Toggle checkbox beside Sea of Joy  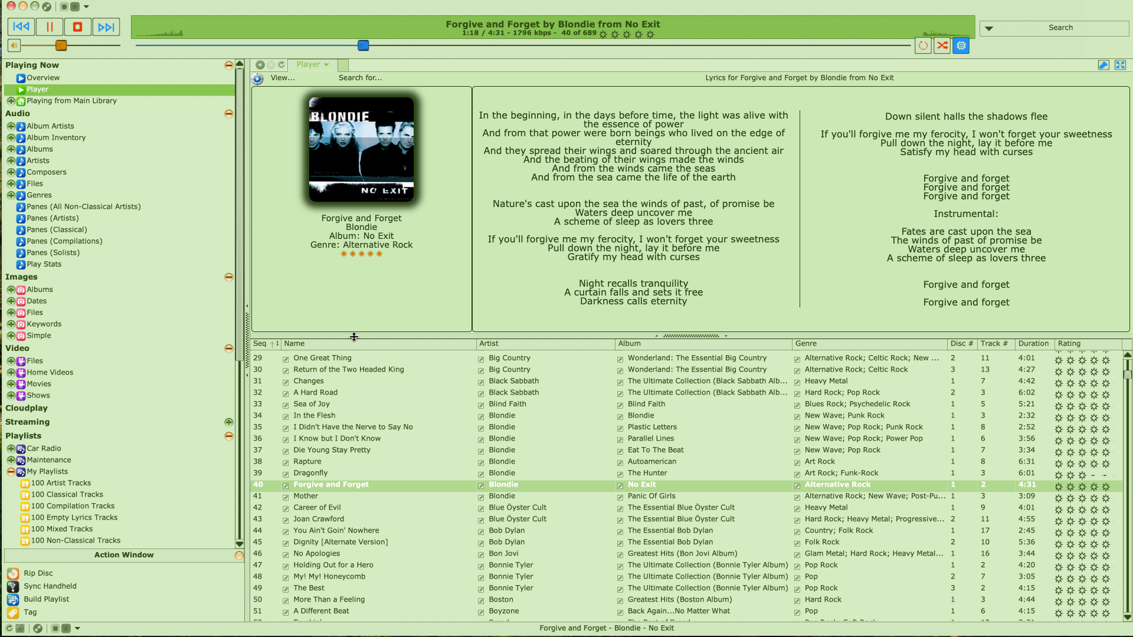[x=286, y=405]
